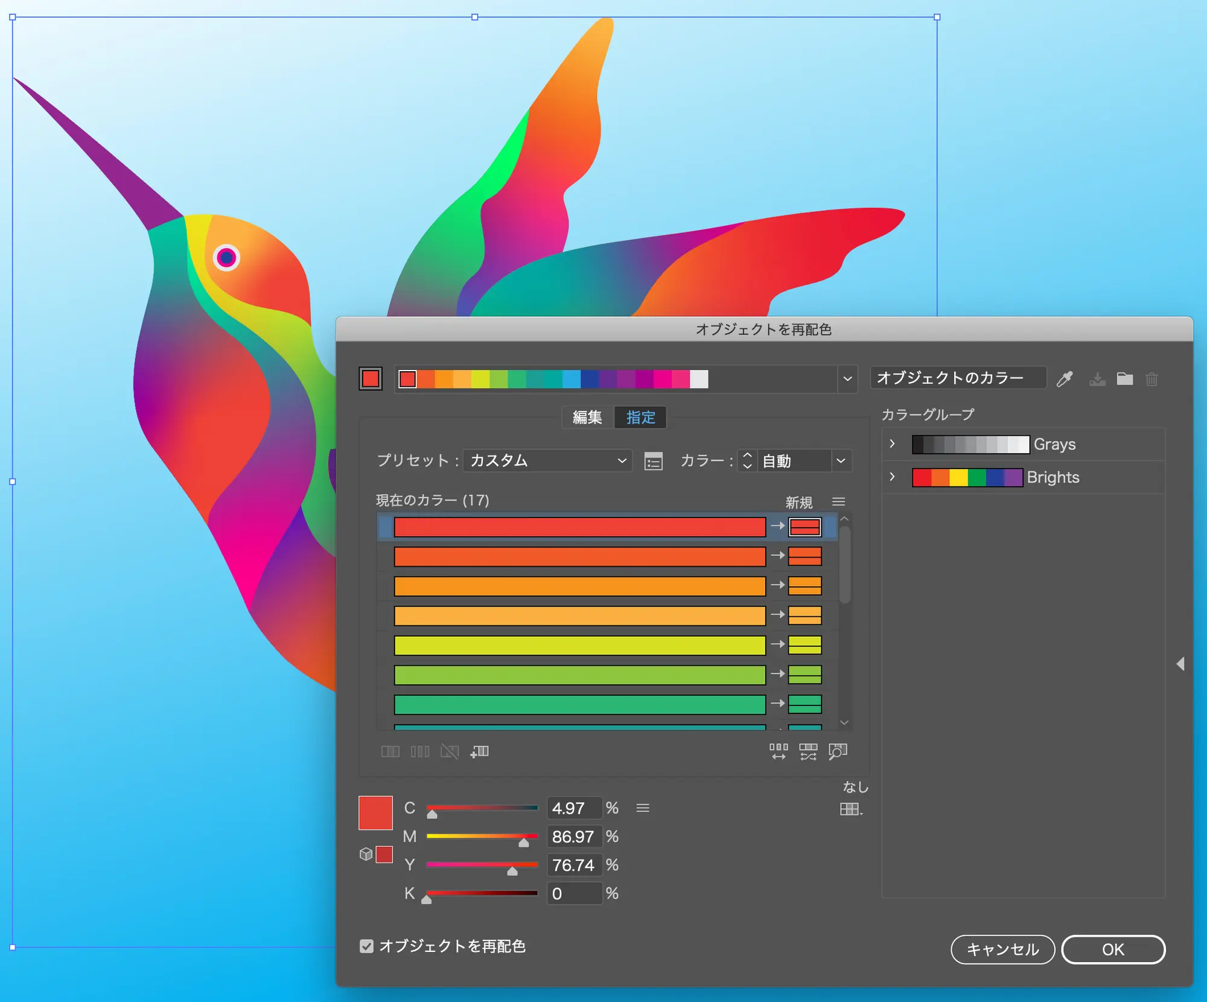1207x1002 pixels.
Task: Open the find color magnifier tool
Action: pos(838,751)
